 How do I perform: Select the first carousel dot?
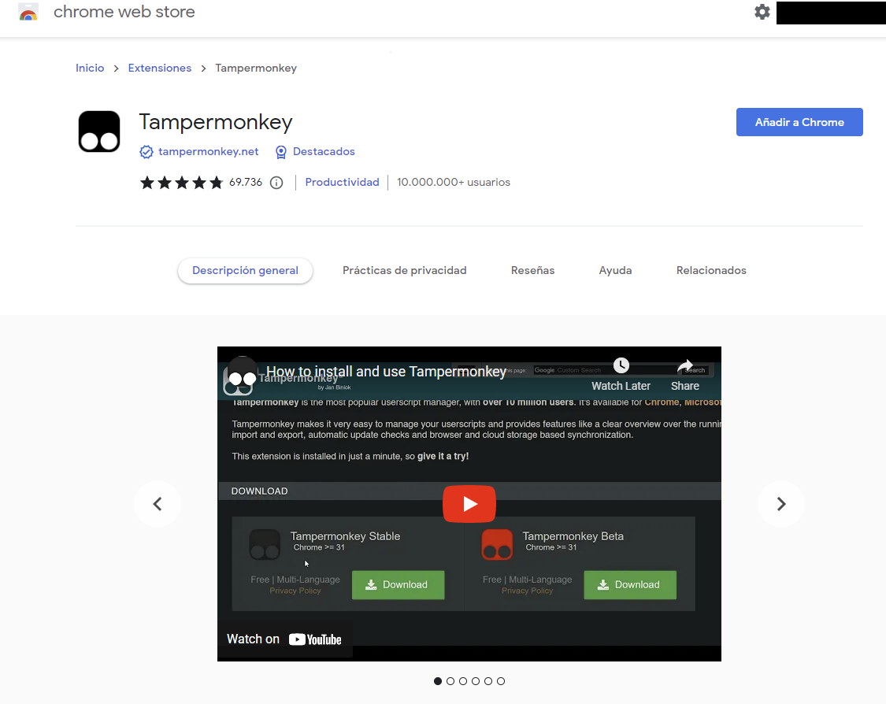438,681
